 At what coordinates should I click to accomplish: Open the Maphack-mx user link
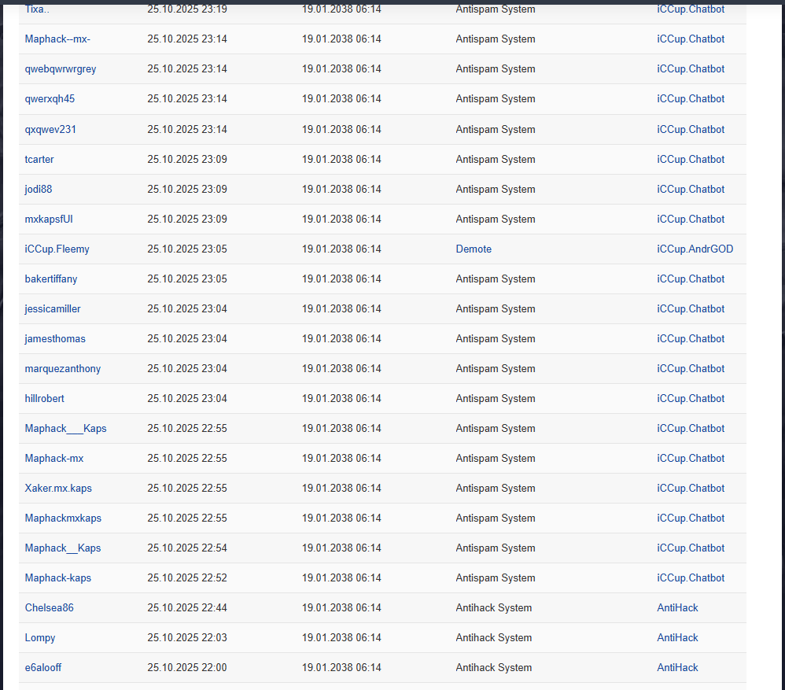54,459
